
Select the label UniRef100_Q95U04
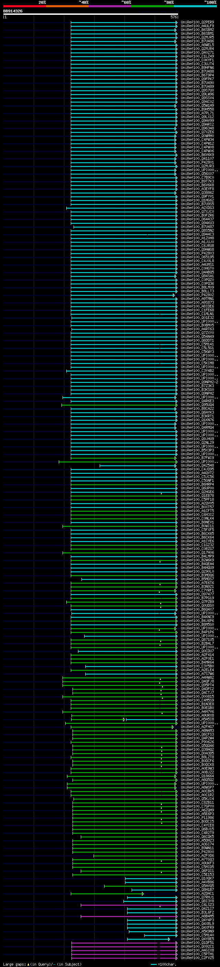[x=198, y=405]
